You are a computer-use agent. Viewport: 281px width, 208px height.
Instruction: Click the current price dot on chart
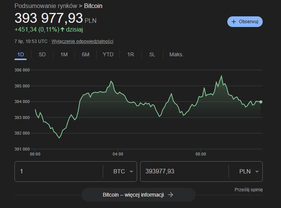(261, 102)
